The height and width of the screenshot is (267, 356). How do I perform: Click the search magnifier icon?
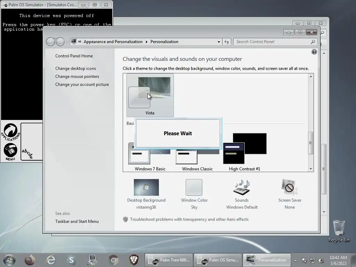313,42
